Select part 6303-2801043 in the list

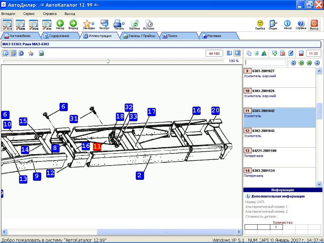[279, 137]
